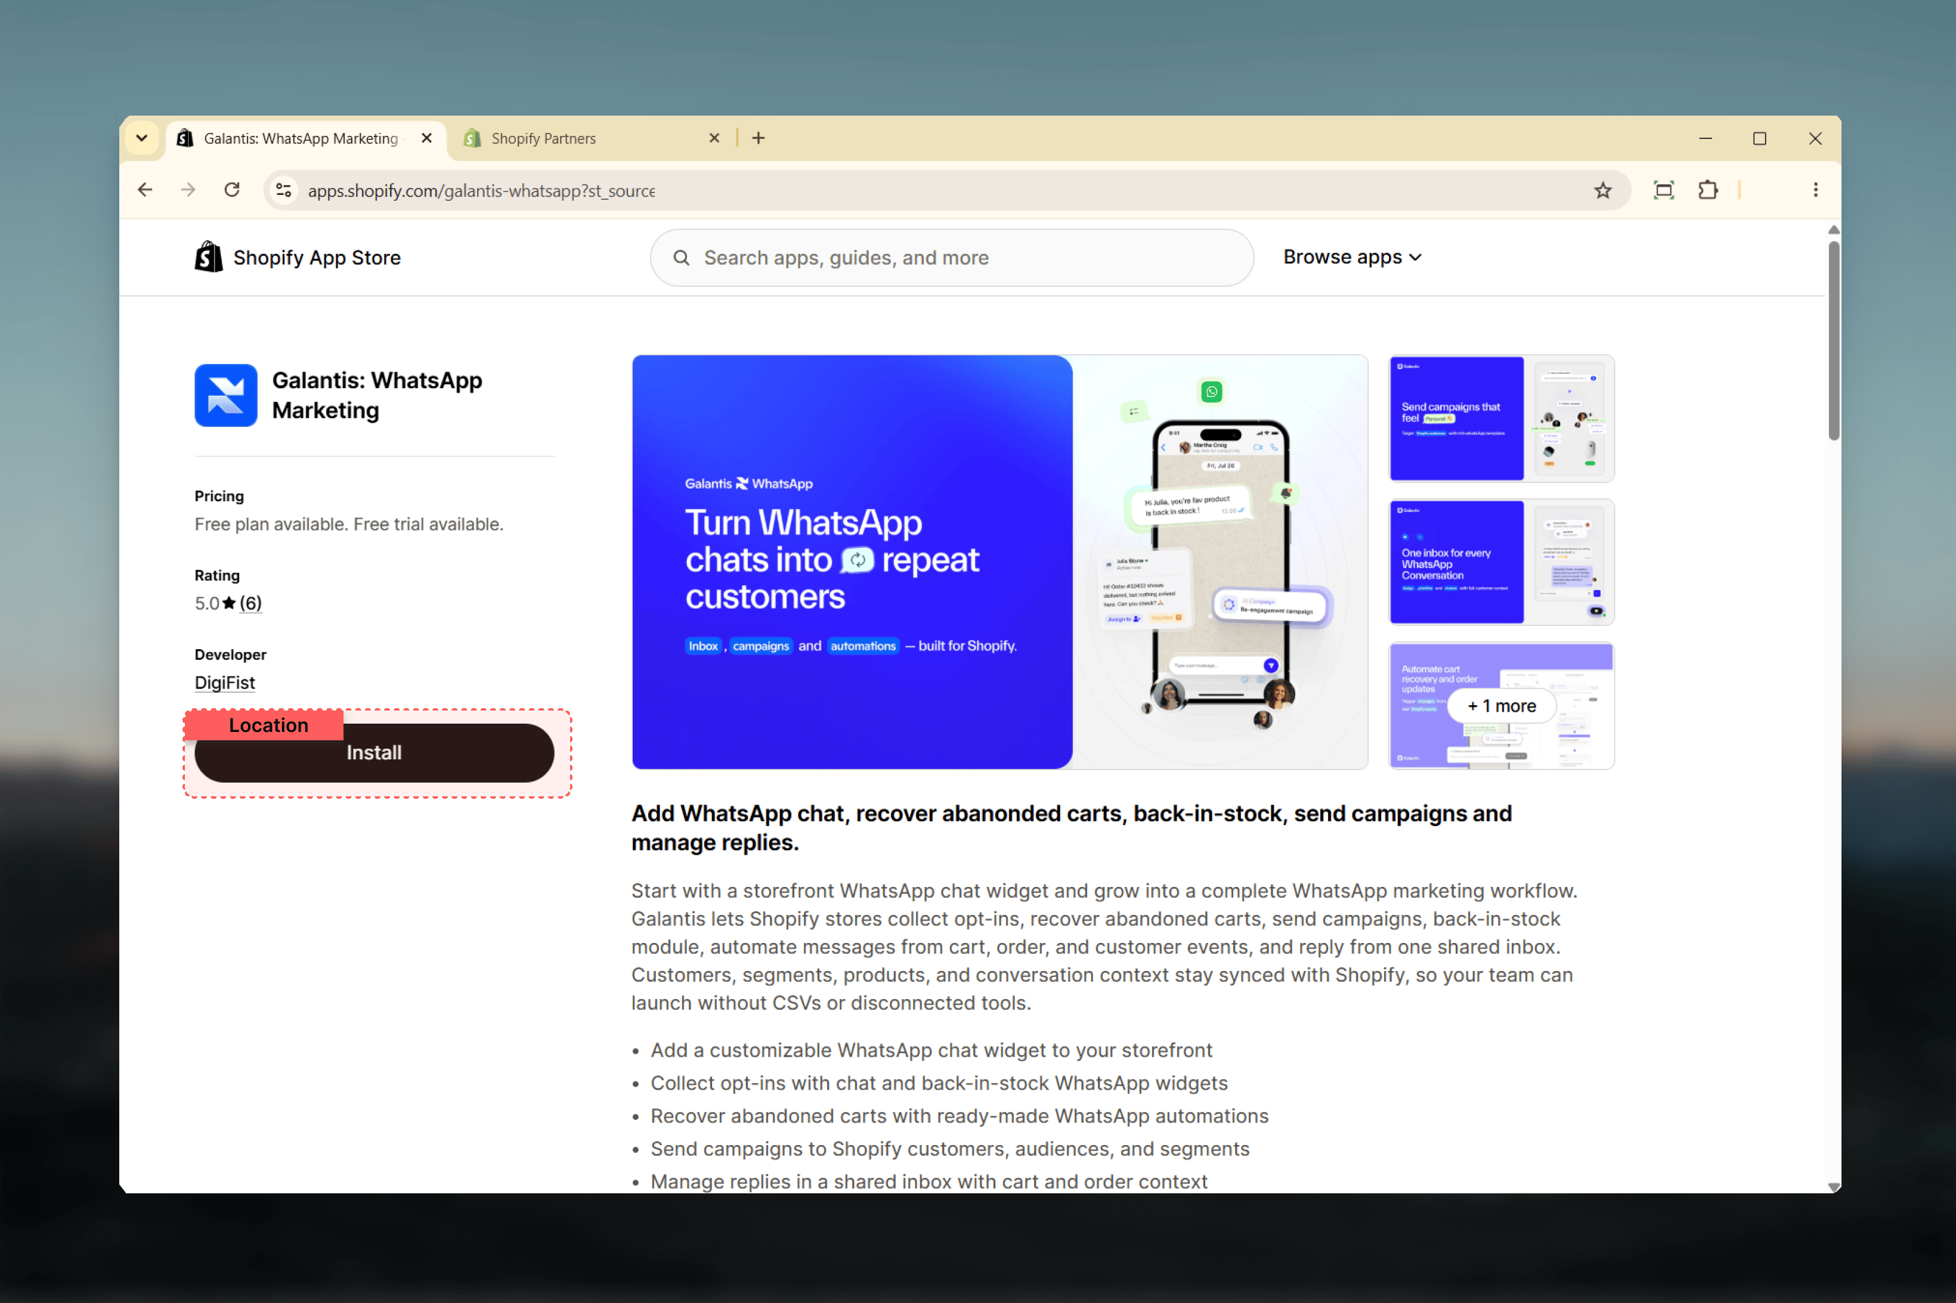Open a new browser tab
The width and height of the screenshot is (1956, 1303).
tap(758, 138)
